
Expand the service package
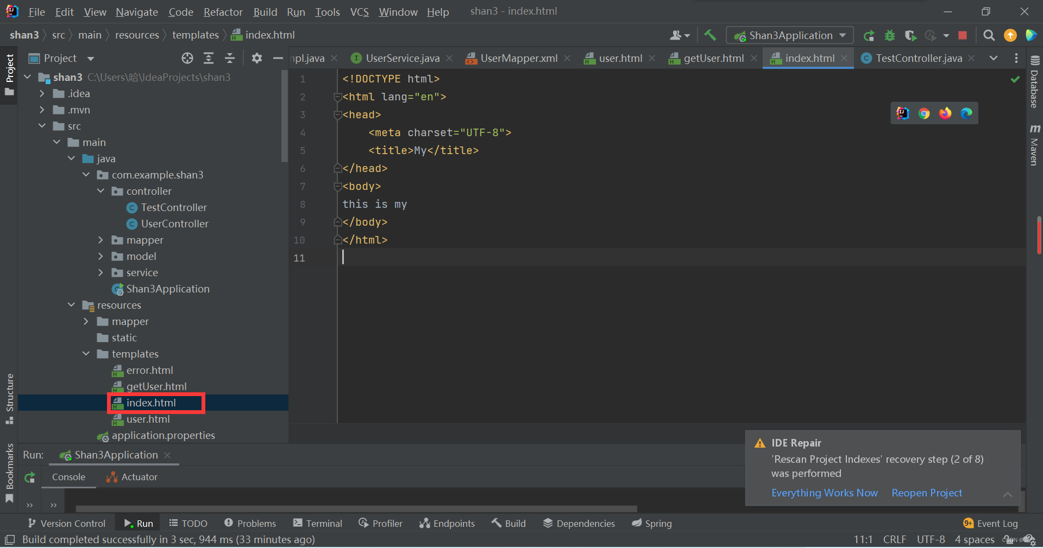pos(101,272)
